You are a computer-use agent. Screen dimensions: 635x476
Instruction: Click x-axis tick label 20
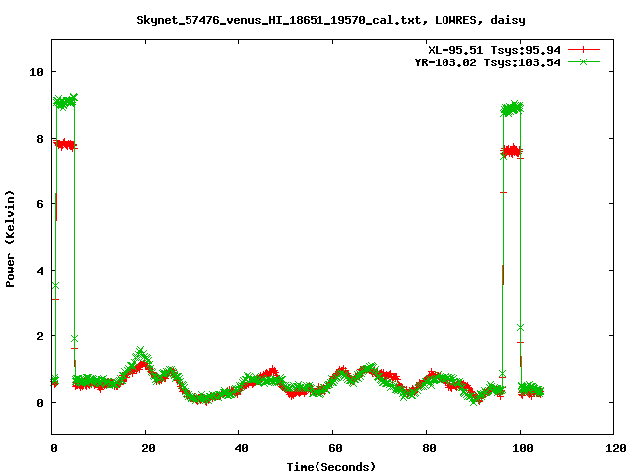click(x=148, y=448)
